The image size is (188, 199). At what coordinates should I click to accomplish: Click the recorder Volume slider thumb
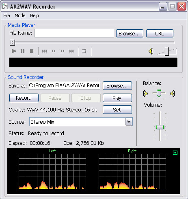160,127
